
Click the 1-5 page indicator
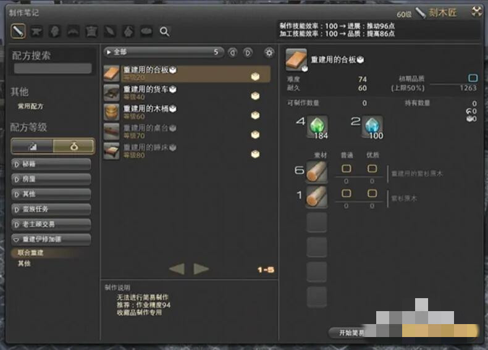tap(266, 270)
